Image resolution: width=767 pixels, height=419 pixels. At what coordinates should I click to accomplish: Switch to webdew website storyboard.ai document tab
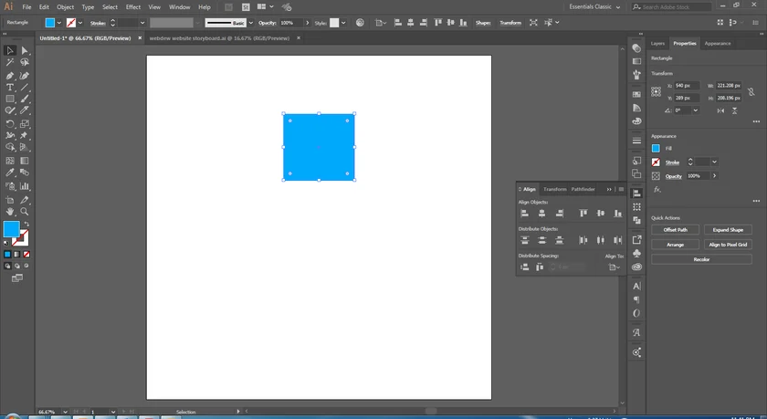pos(219,38)
